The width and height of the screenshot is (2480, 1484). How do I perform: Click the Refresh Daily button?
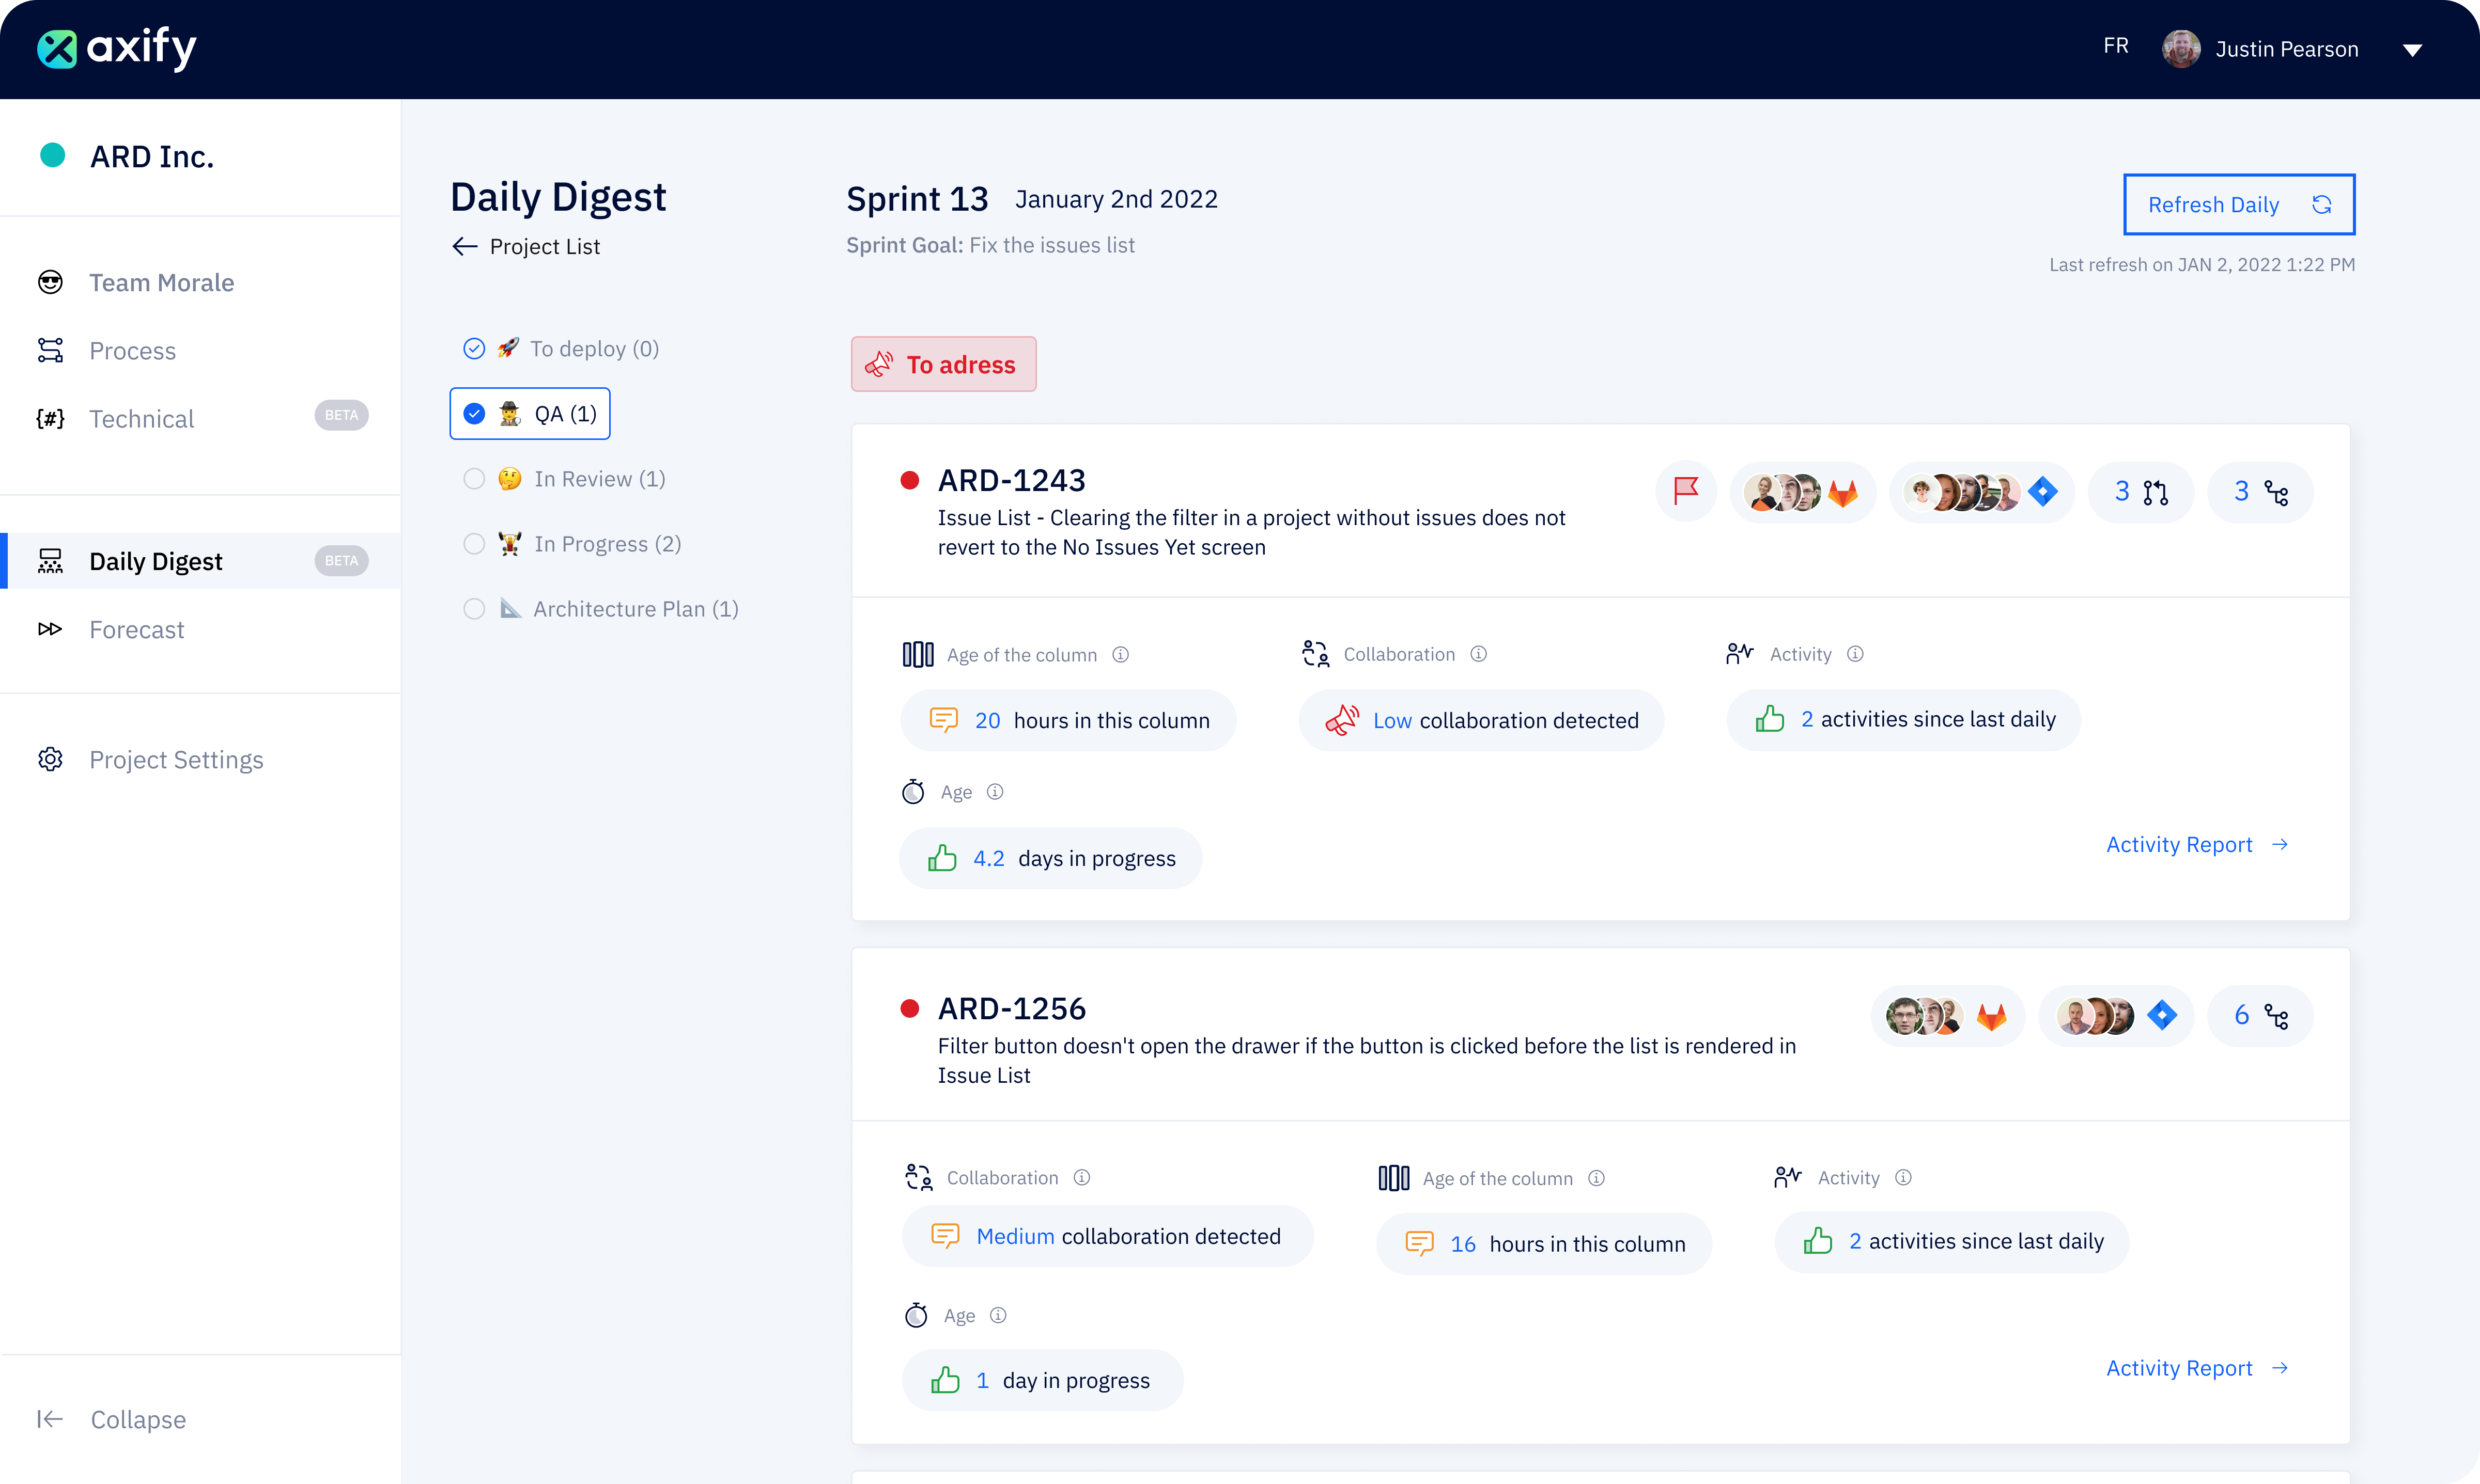(x=2238, y=204)
